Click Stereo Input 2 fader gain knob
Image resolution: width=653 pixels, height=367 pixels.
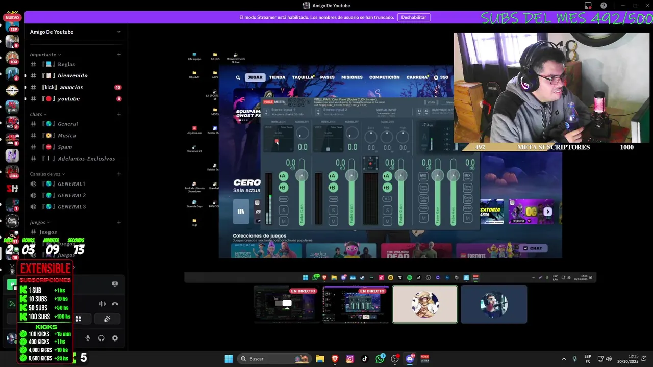351,176
